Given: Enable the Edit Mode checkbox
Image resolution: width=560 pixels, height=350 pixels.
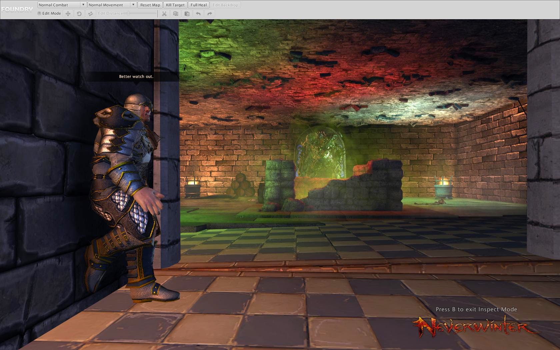Looking at the screenshot, I should [39, 13].
